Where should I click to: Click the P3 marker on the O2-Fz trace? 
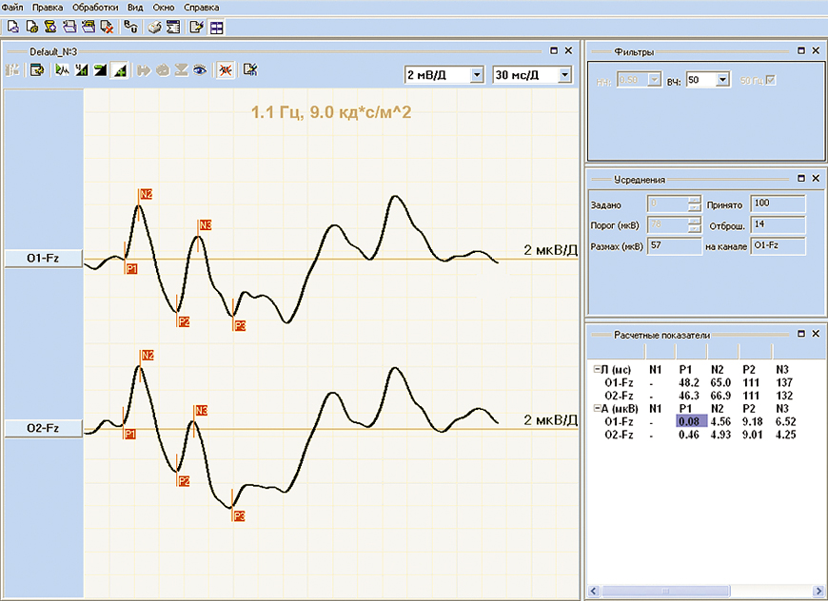pos(239,516)
